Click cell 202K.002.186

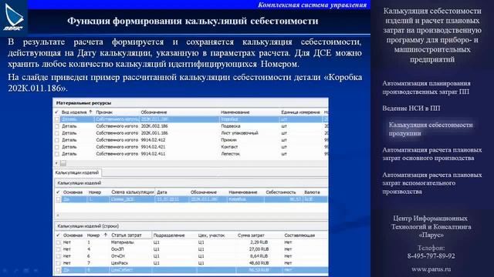[154, 126]
